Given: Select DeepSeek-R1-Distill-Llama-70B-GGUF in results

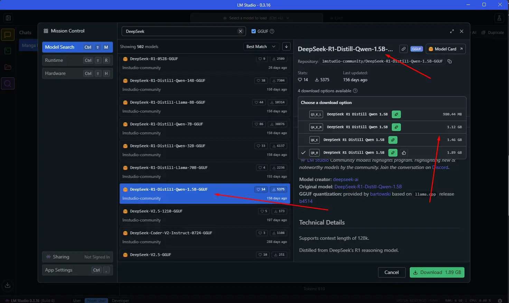Looking at the screenshot, I should (x=205, y=172).
